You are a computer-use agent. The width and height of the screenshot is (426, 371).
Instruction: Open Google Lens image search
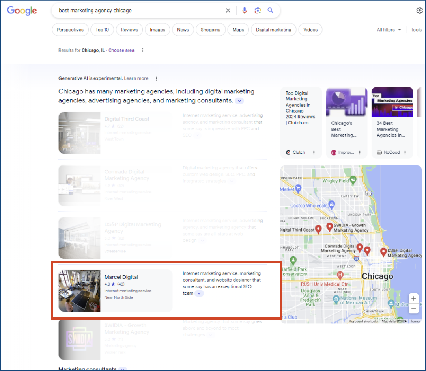(x=258, y=11)
